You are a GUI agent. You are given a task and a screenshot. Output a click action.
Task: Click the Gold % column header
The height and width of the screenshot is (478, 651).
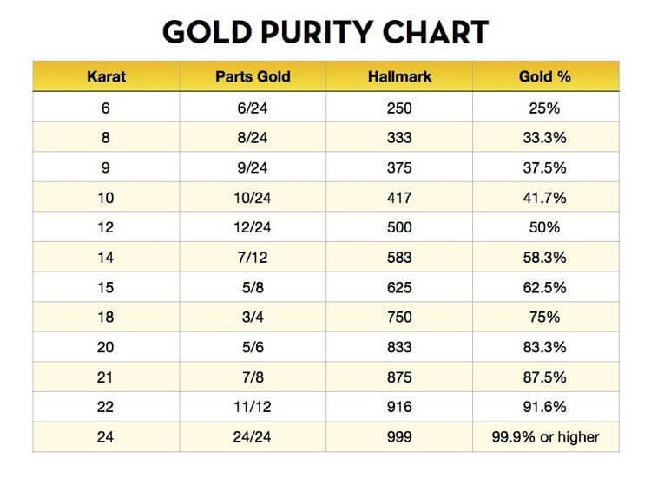546,76
